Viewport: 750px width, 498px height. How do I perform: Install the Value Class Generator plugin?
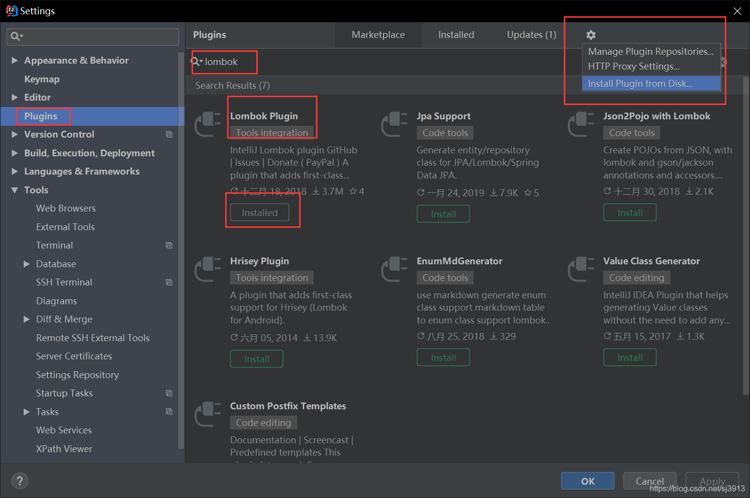630,357
